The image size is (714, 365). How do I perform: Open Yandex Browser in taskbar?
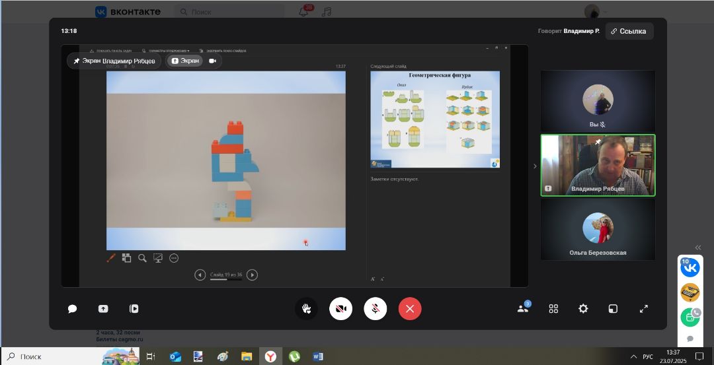270,357
